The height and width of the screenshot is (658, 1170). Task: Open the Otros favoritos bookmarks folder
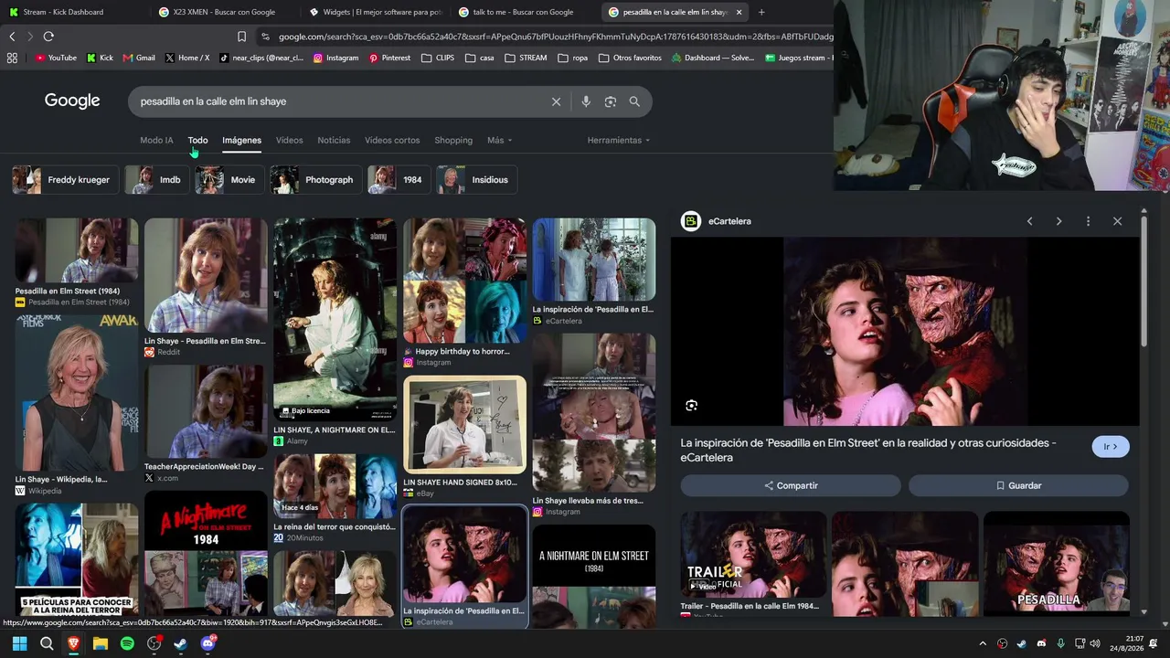click(630, 58)
